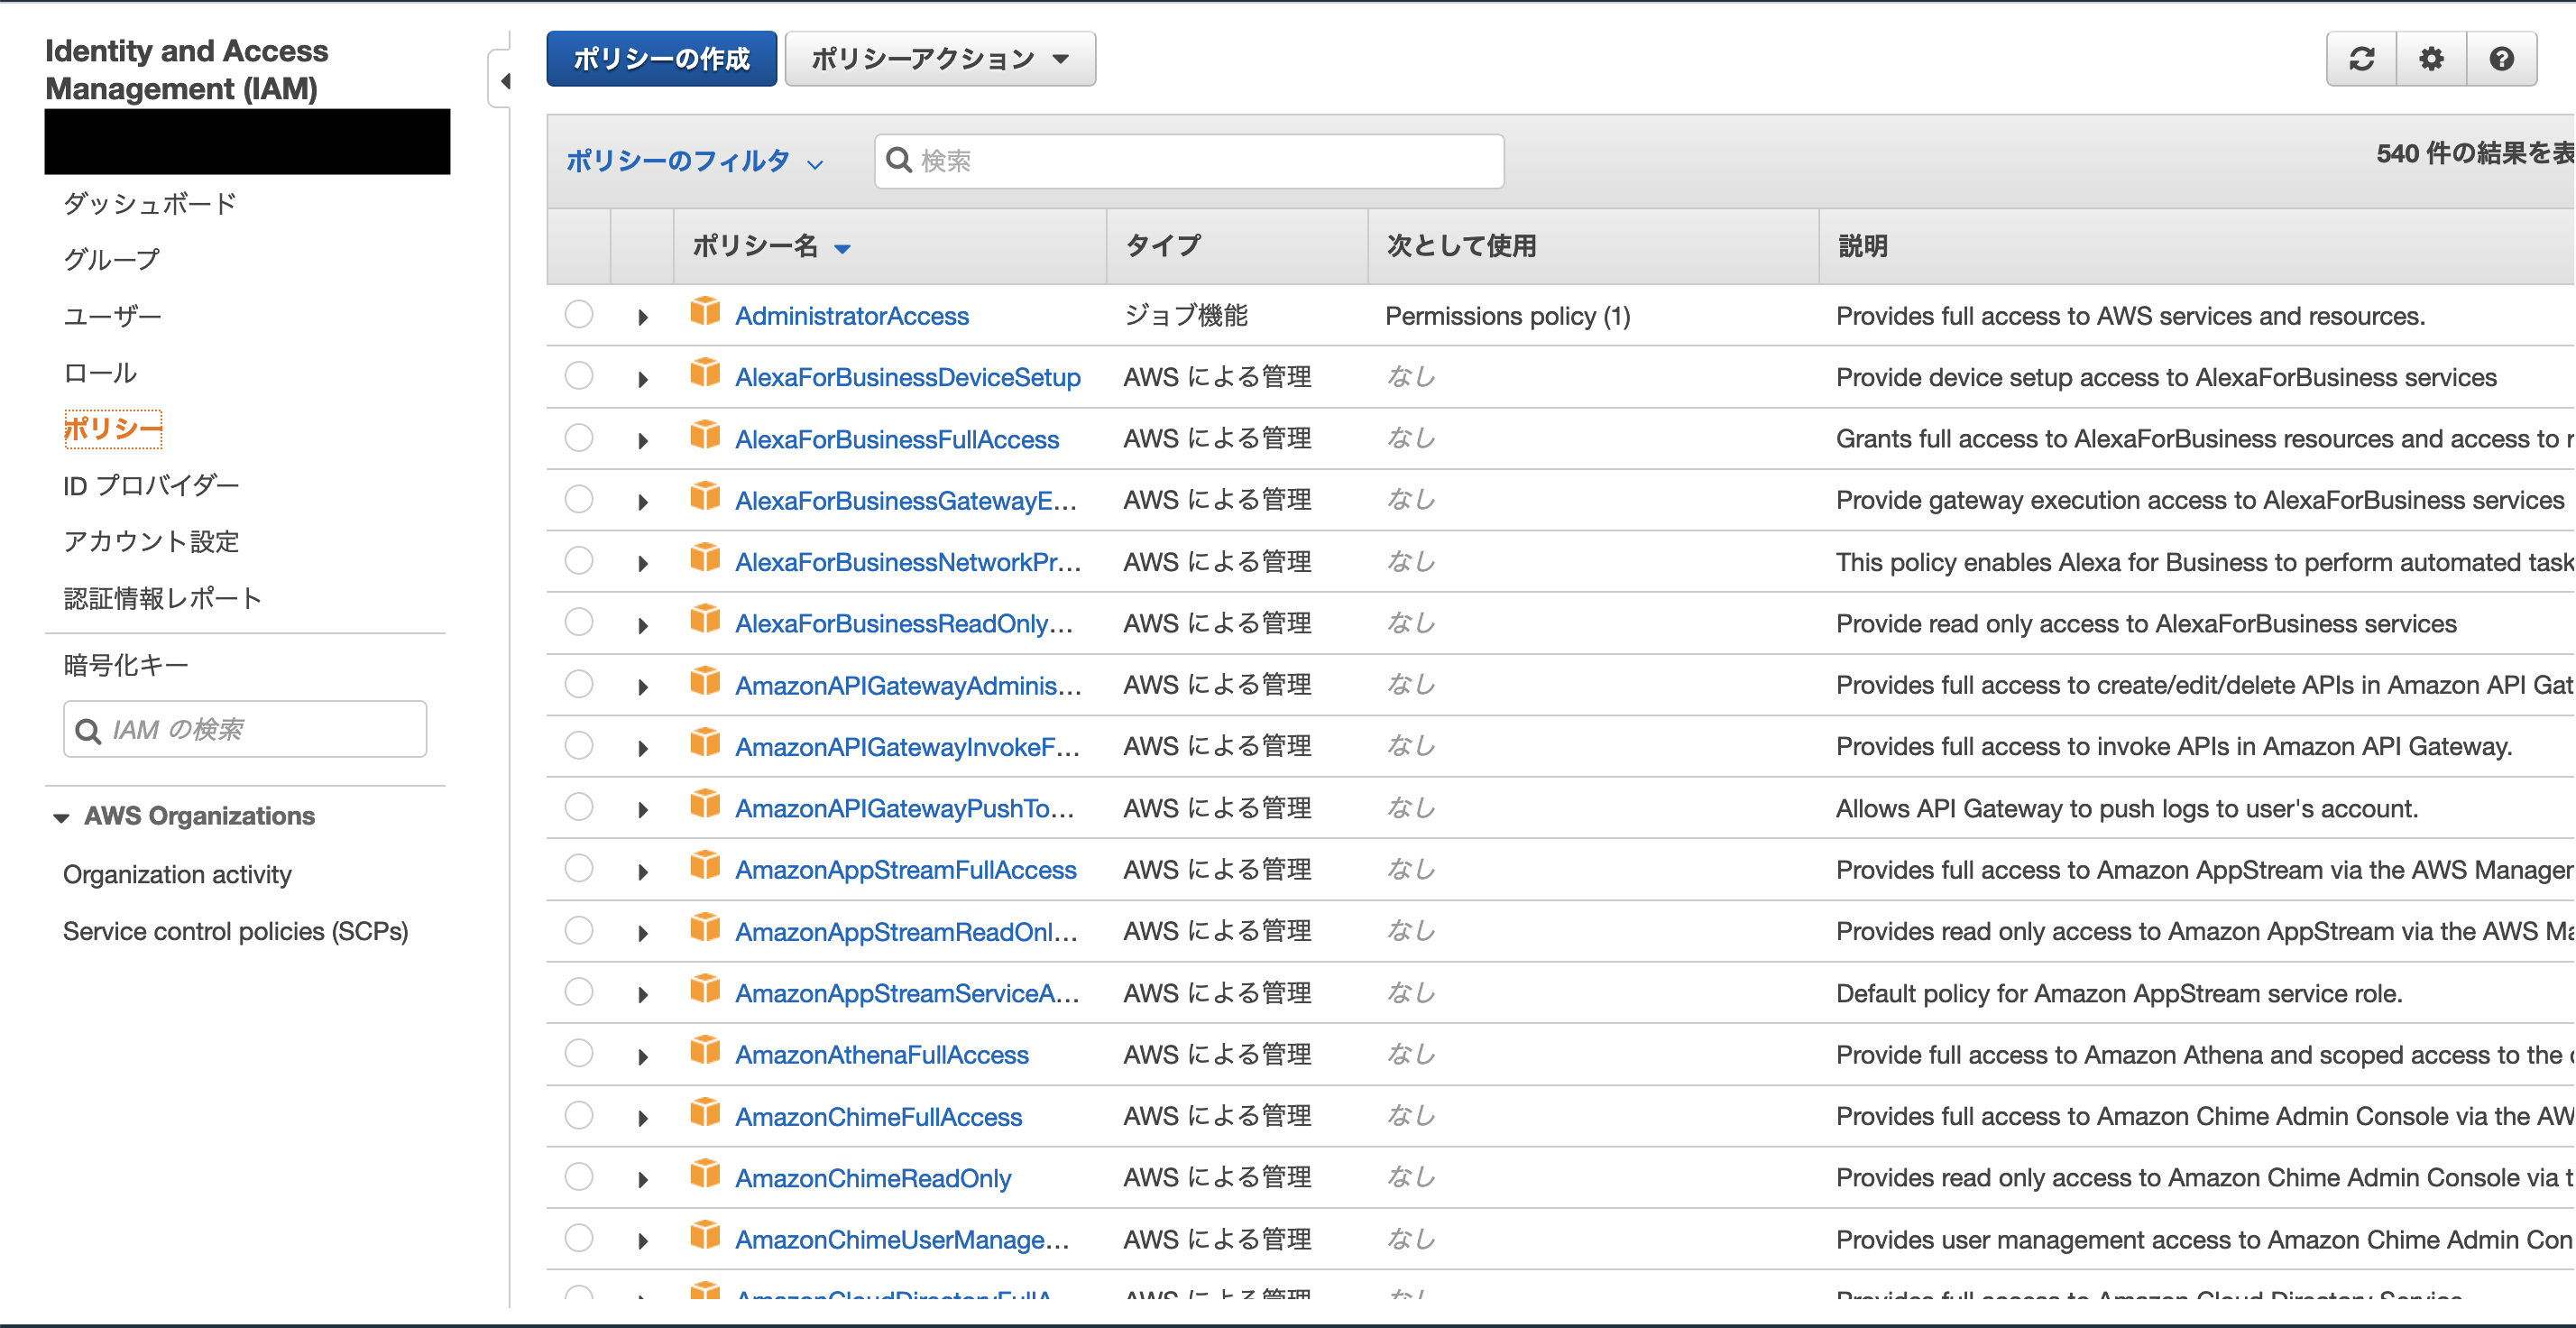The image size is (2576, 1328).
Task: Click the policy icon beside AmazonChimeFullAccess
Action: [705, 1113]
